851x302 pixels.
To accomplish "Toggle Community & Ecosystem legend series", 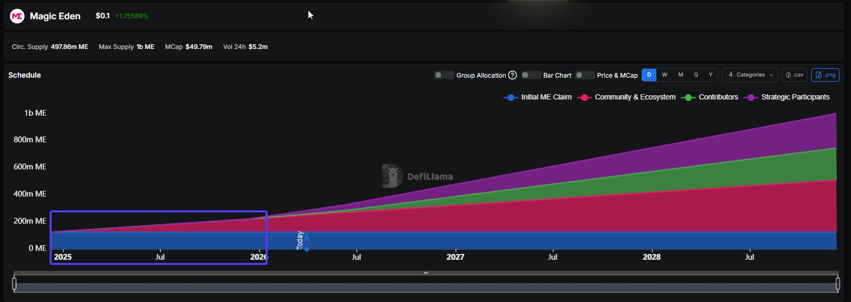I will 626,97.
